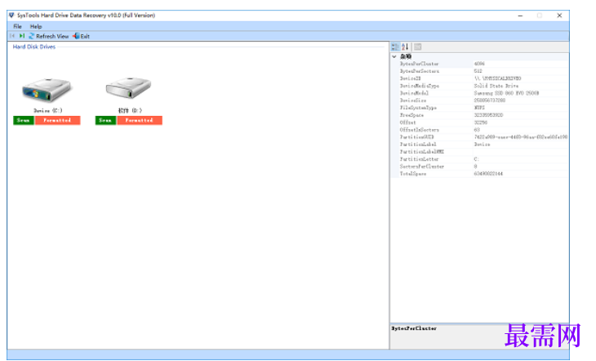596x361 pixels.
Task: Click Scan under Device (C:)
Action: 24,120
